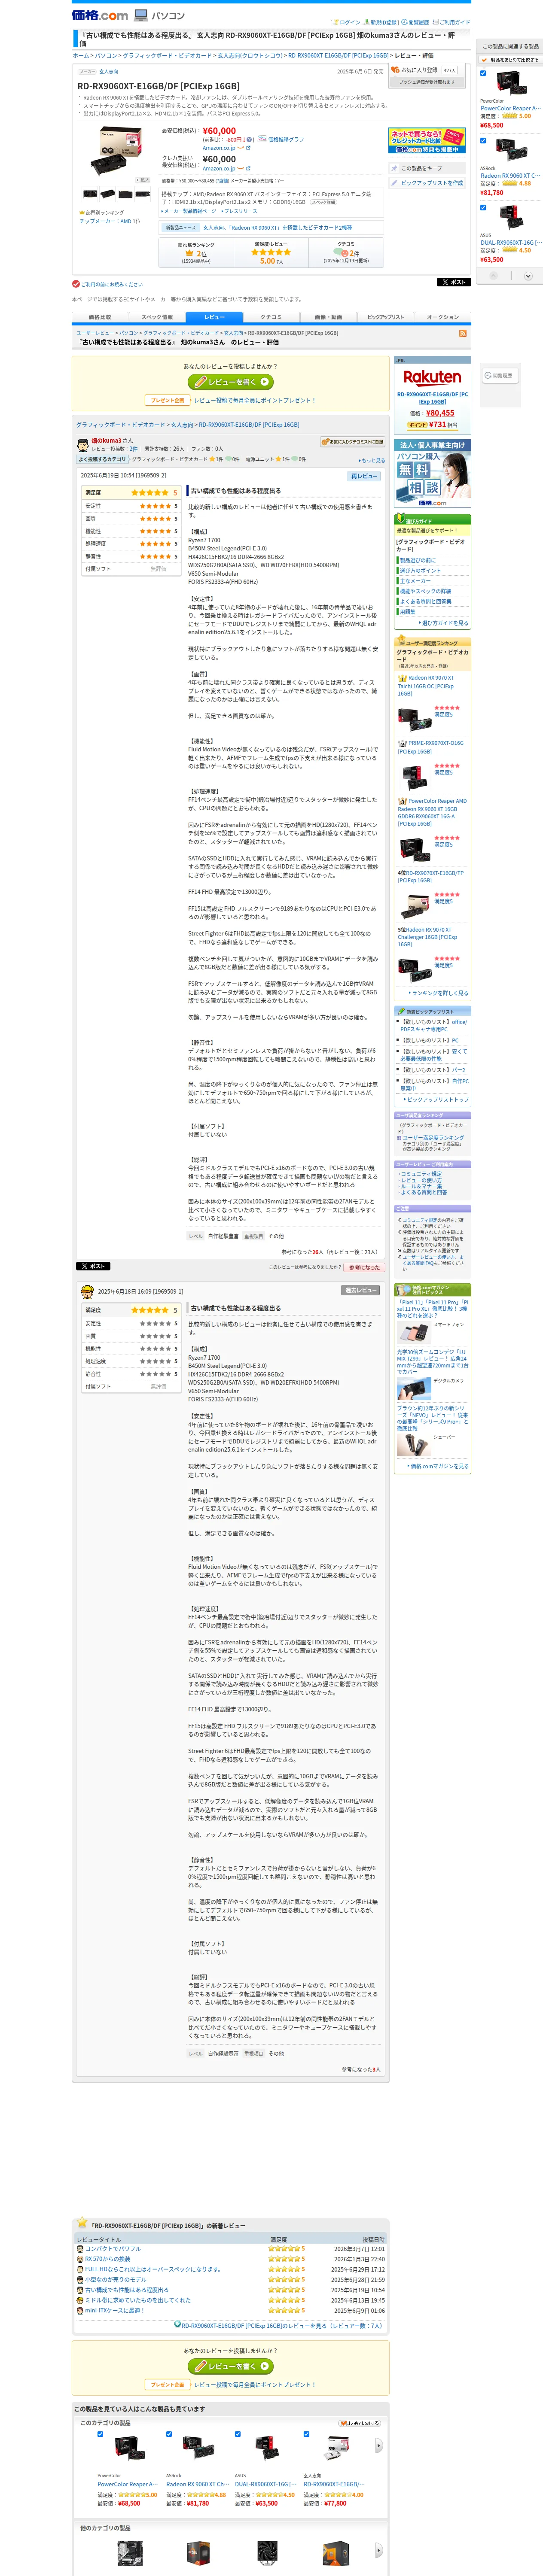Click the Rakuten logo advertisement
Viewport: 543px width, 2576px height.
point(432,378)
